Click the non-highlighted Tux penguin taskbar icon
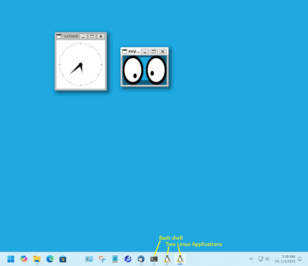The image size is (308, 266). click(167, 259)
